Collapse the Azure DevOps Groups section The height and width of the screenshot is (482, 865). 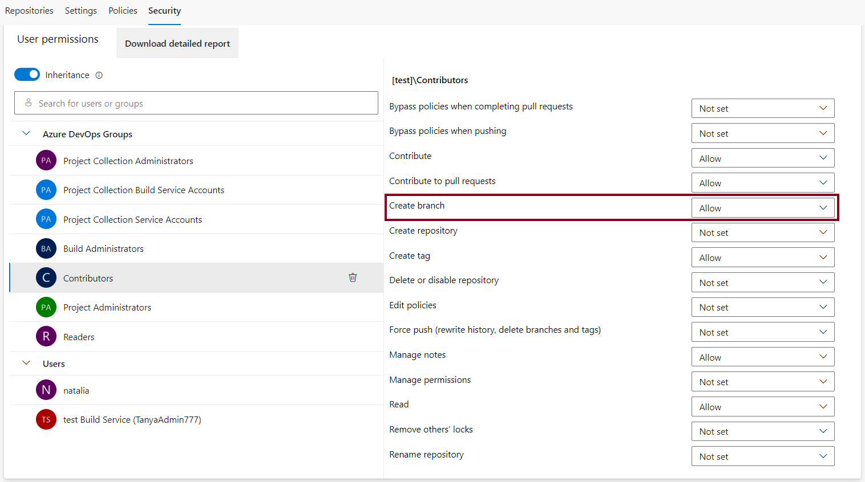tap(26, 133)
